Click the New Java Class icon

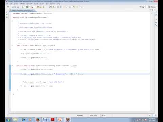[x=41, y=7]
